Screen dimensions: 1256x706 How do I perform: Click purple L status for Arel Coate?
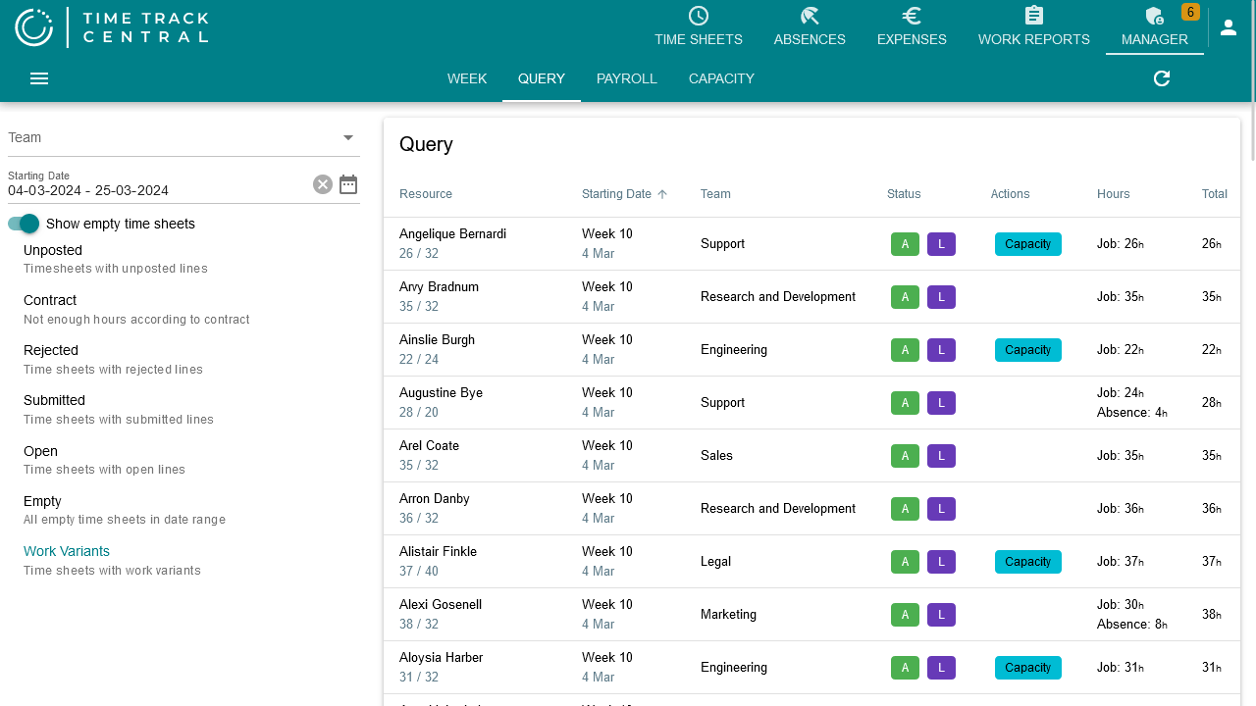[941, 456]
